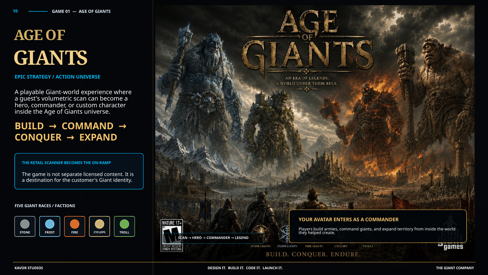Click the word EXPAND in gold
The width and height of the screenshot is (488, 275).
(x=98, y=137)
